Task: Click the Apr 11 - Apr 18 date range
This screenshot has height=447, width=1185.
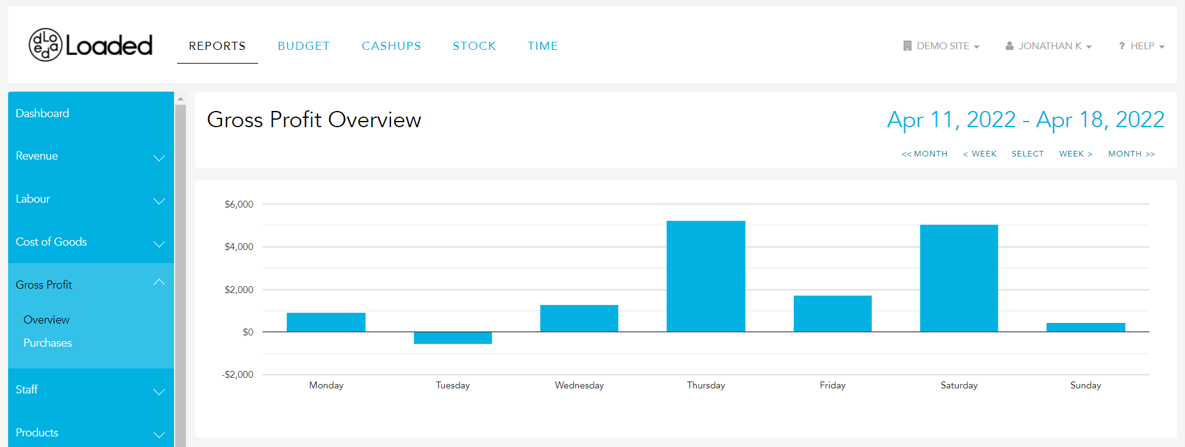Action: (x=1026, y=120)
